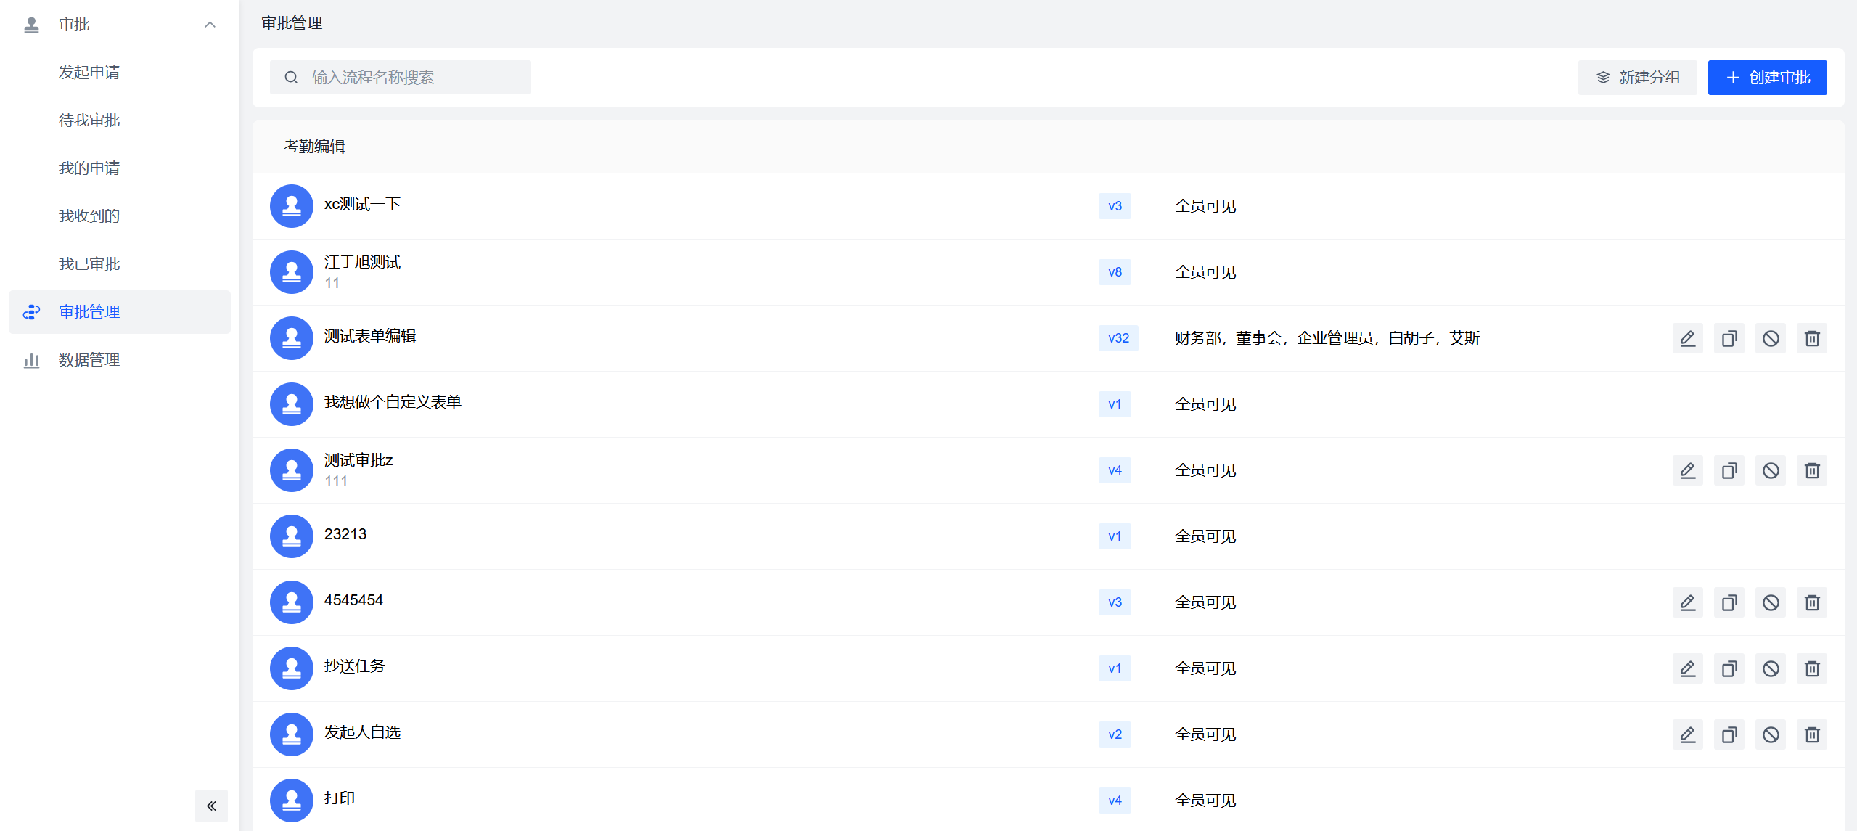Click the v32 version tag

[x=1118, y=338]
